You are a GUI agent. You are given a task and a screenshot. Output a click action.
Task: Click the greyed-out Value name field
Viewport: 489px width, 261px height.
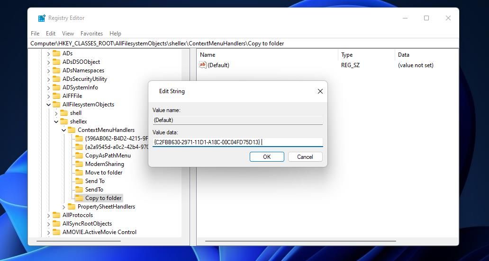click(238, 120)
